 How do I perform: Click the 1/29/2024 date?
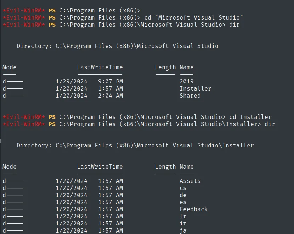pyautogui.click(x=72, y=82)
